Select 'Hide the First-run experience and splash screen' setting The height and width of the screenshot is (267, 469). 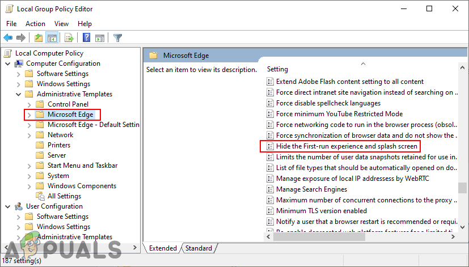click(x=347, y=146)
